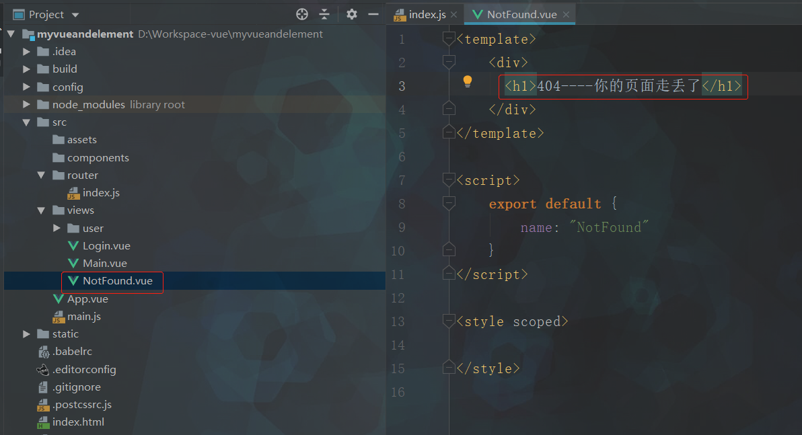Click the folder icon of node_modules
This screenshot has width=802, height=435.
(x=44, y=104)
